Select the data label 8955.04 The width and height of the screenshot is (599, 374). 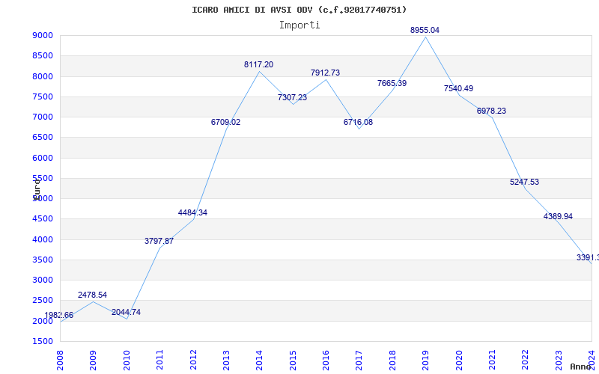[425, 30]
